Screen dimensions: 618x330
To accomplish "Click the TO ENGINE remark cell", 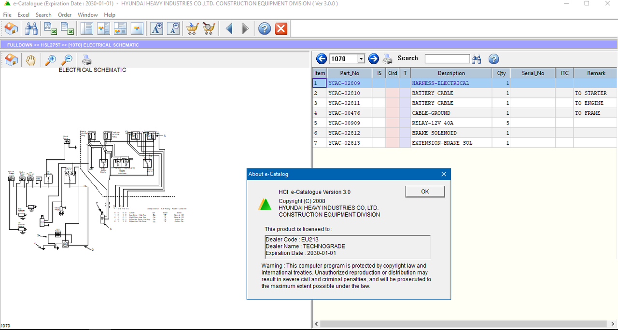I will (x=596, y=103).
